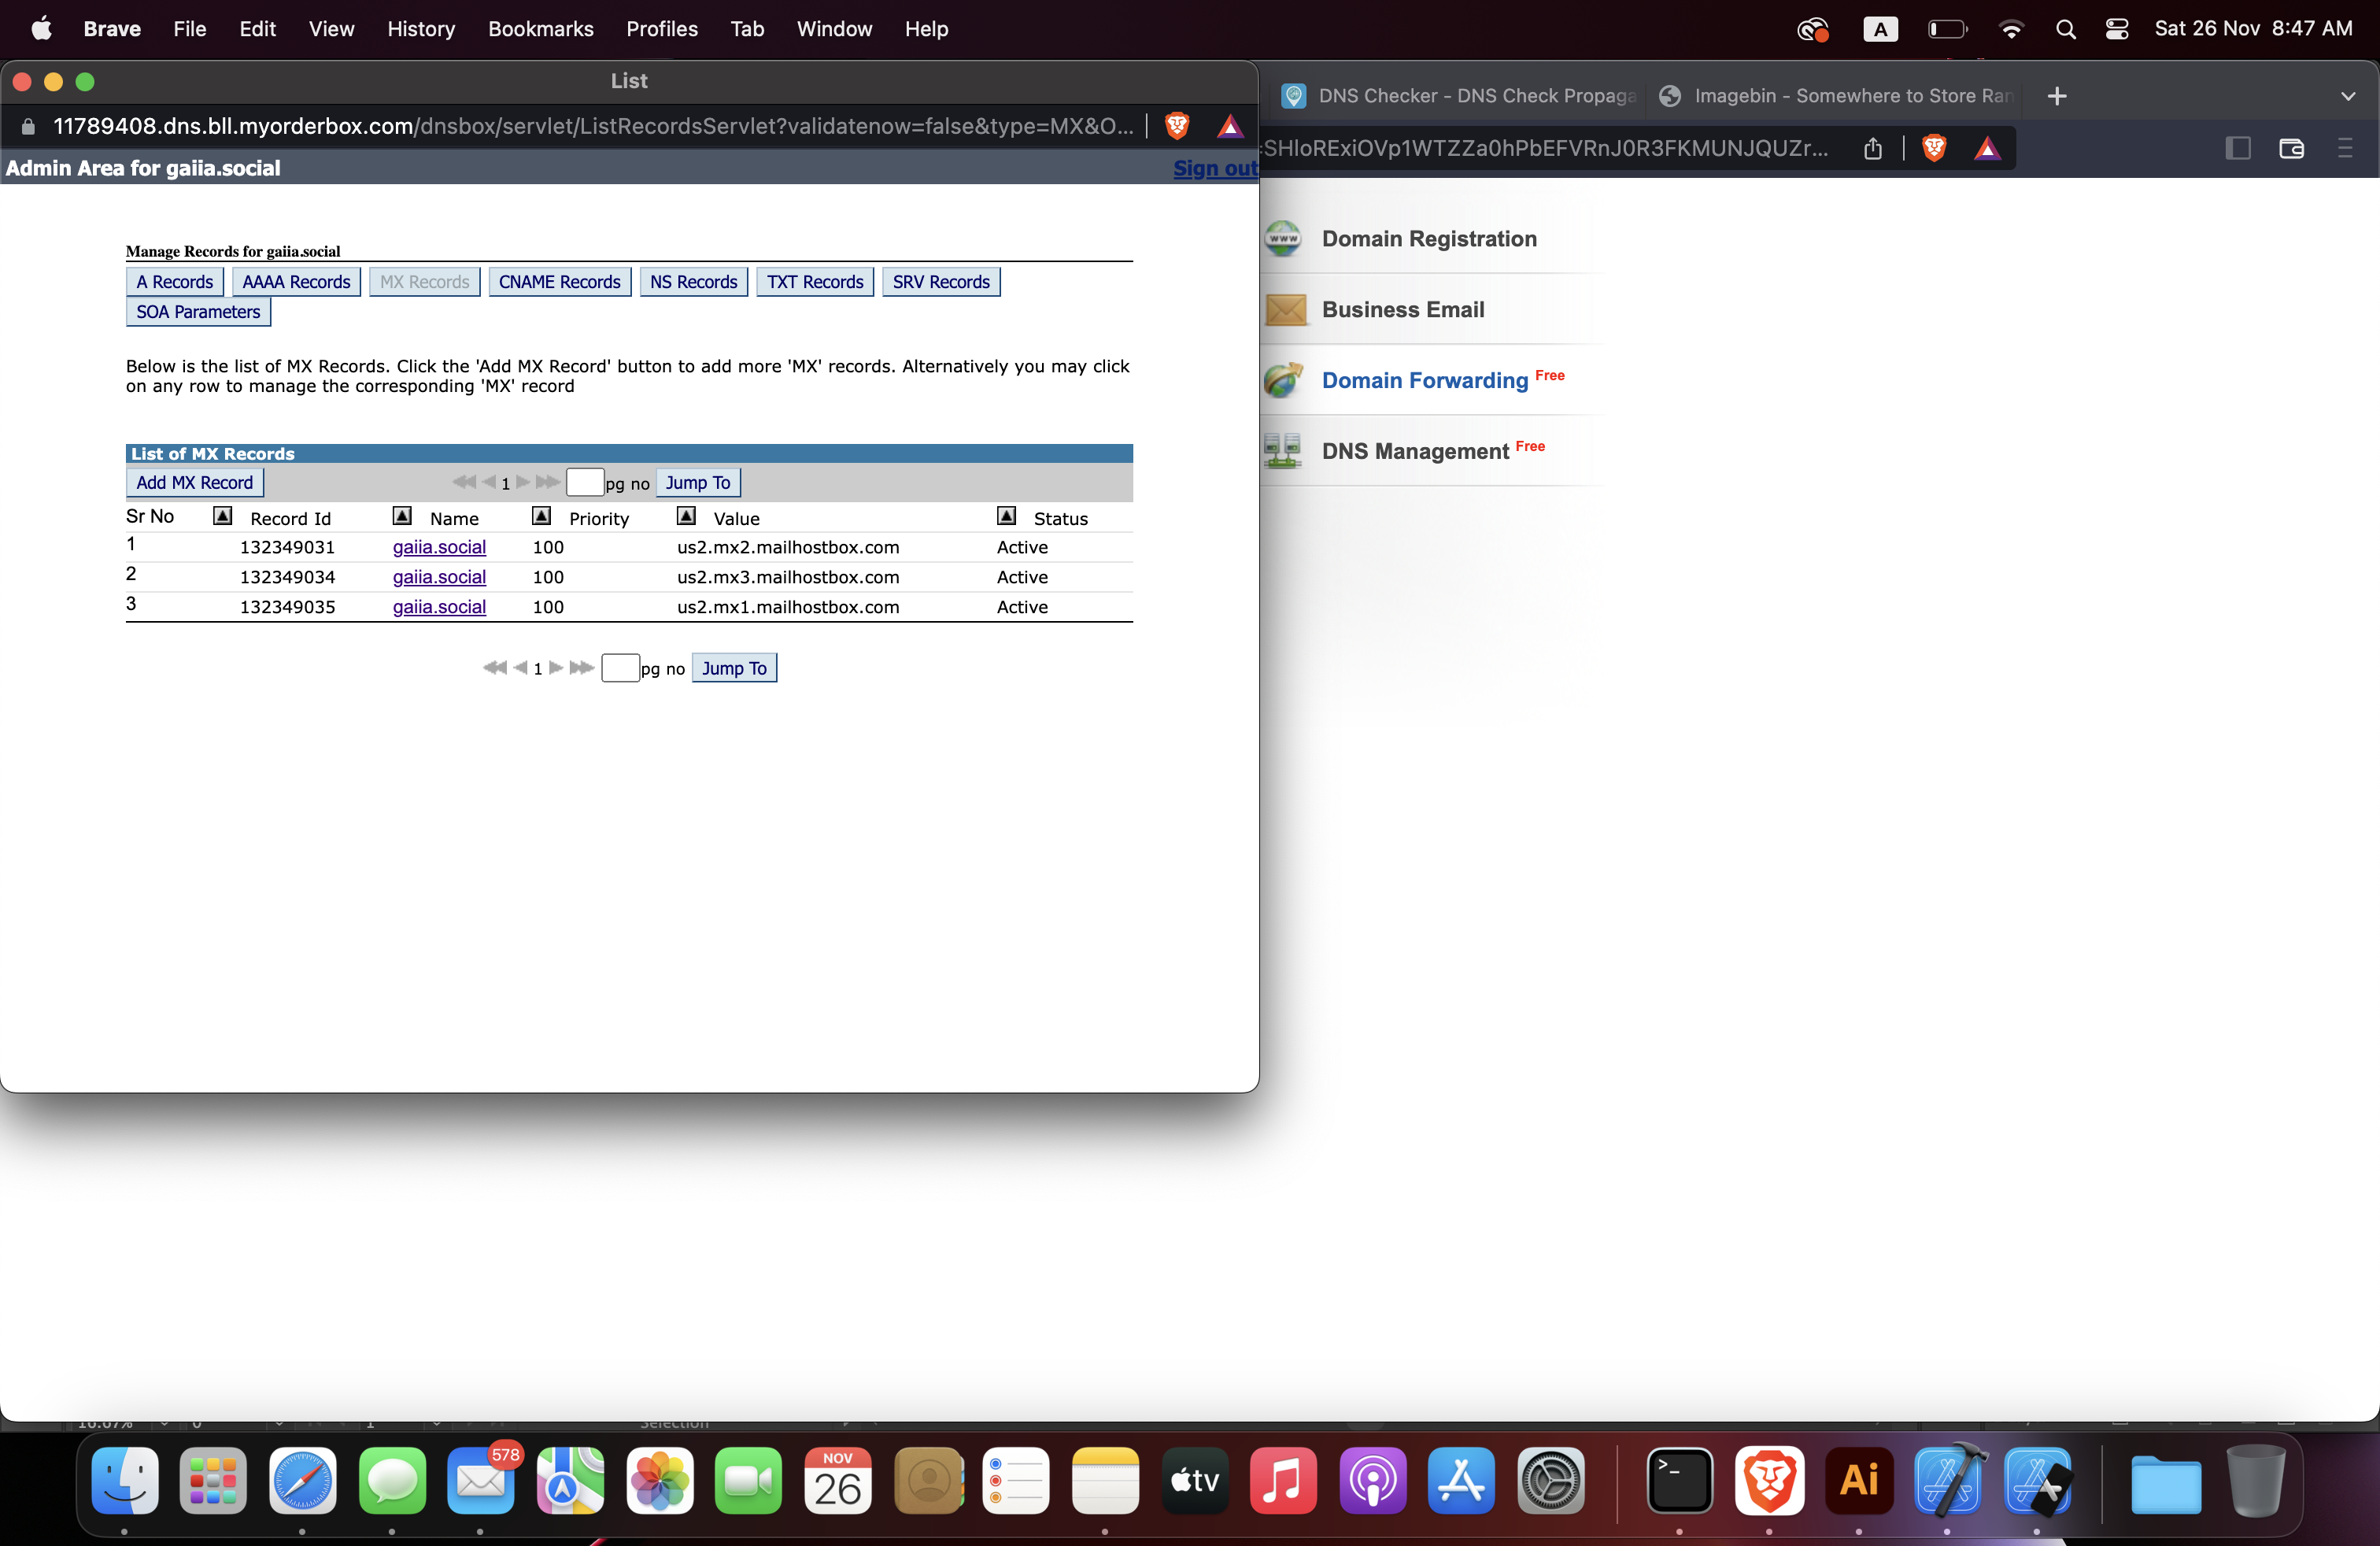2380x1546 pixels.
Task: Switch to DNS Checker browser tab
Action: click(x=1460, y=96)
